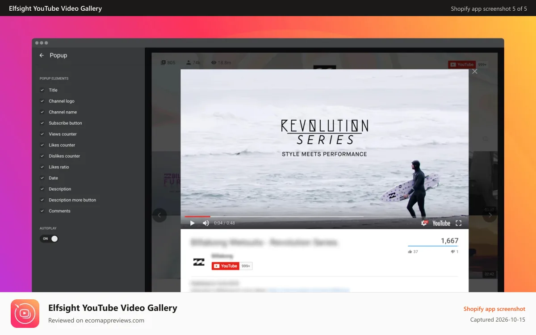
Task: Enter fullscreen in the video player
Action: point(458,223)
